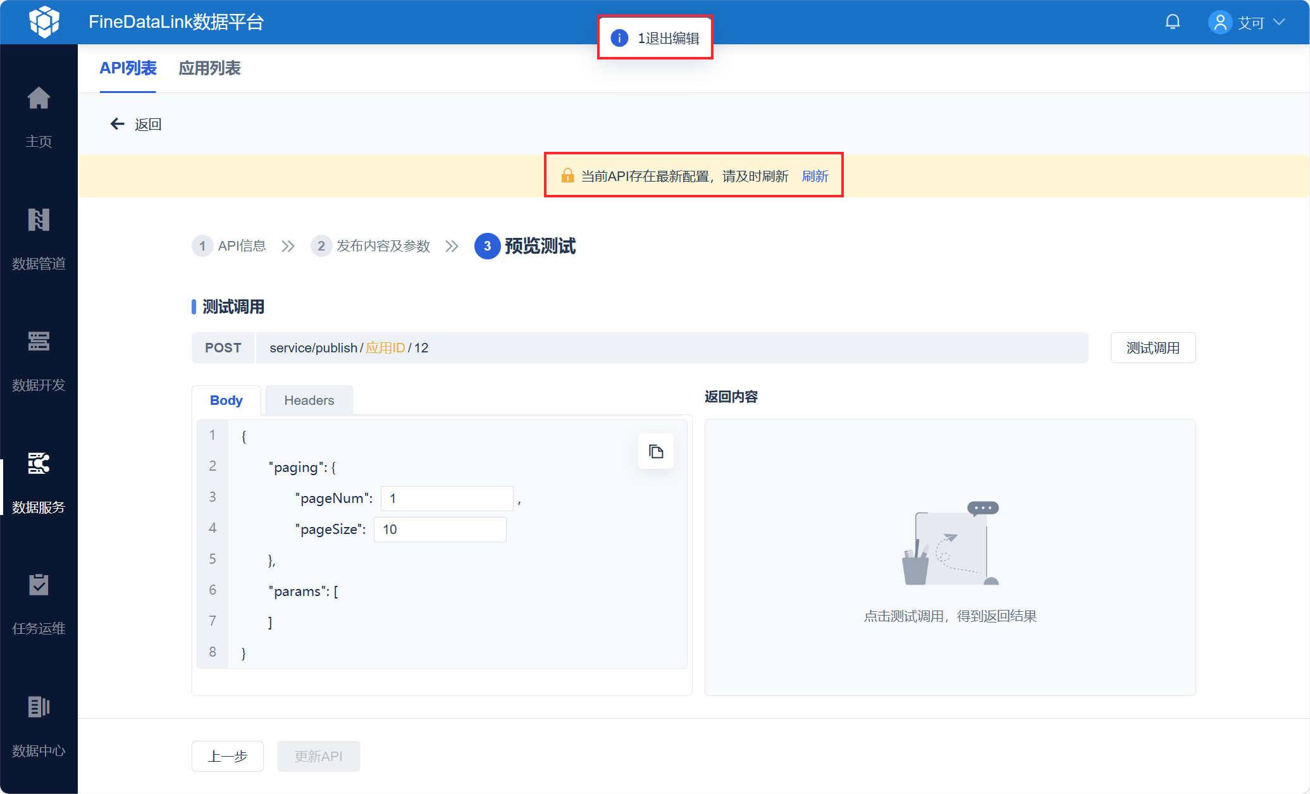Click inside the pageSize input field

pyautogui.click(x=440, y=530)
